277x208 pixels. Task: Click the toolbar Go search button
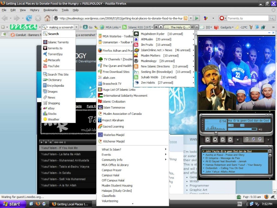[88, 27]
